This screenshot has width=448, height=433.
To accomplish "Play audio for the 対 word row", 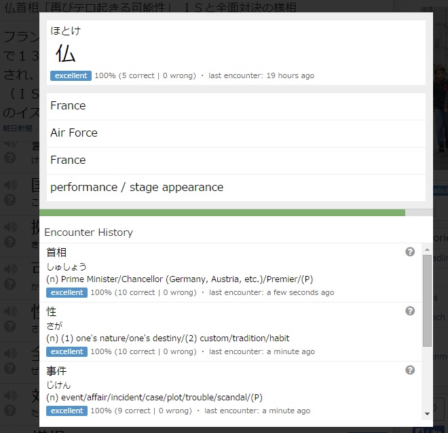I will (10, 395).
